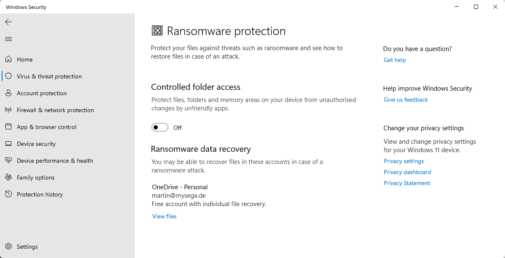Open the Privacy Statement link
This screenshot has width=505, height=258.
click(x=407, y=183)
